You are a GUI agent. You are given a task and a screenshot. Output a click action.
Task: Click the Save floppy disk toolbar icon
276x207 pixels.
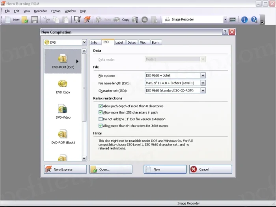click(35, 20)
